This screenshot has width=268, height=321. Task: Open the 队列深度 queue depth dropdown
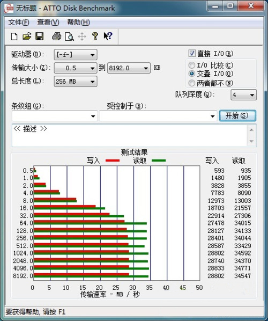tap(243, 95)
